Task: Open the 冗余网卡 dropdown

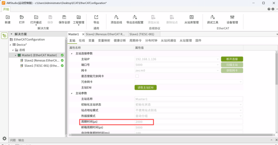Action: click(241, 82)
